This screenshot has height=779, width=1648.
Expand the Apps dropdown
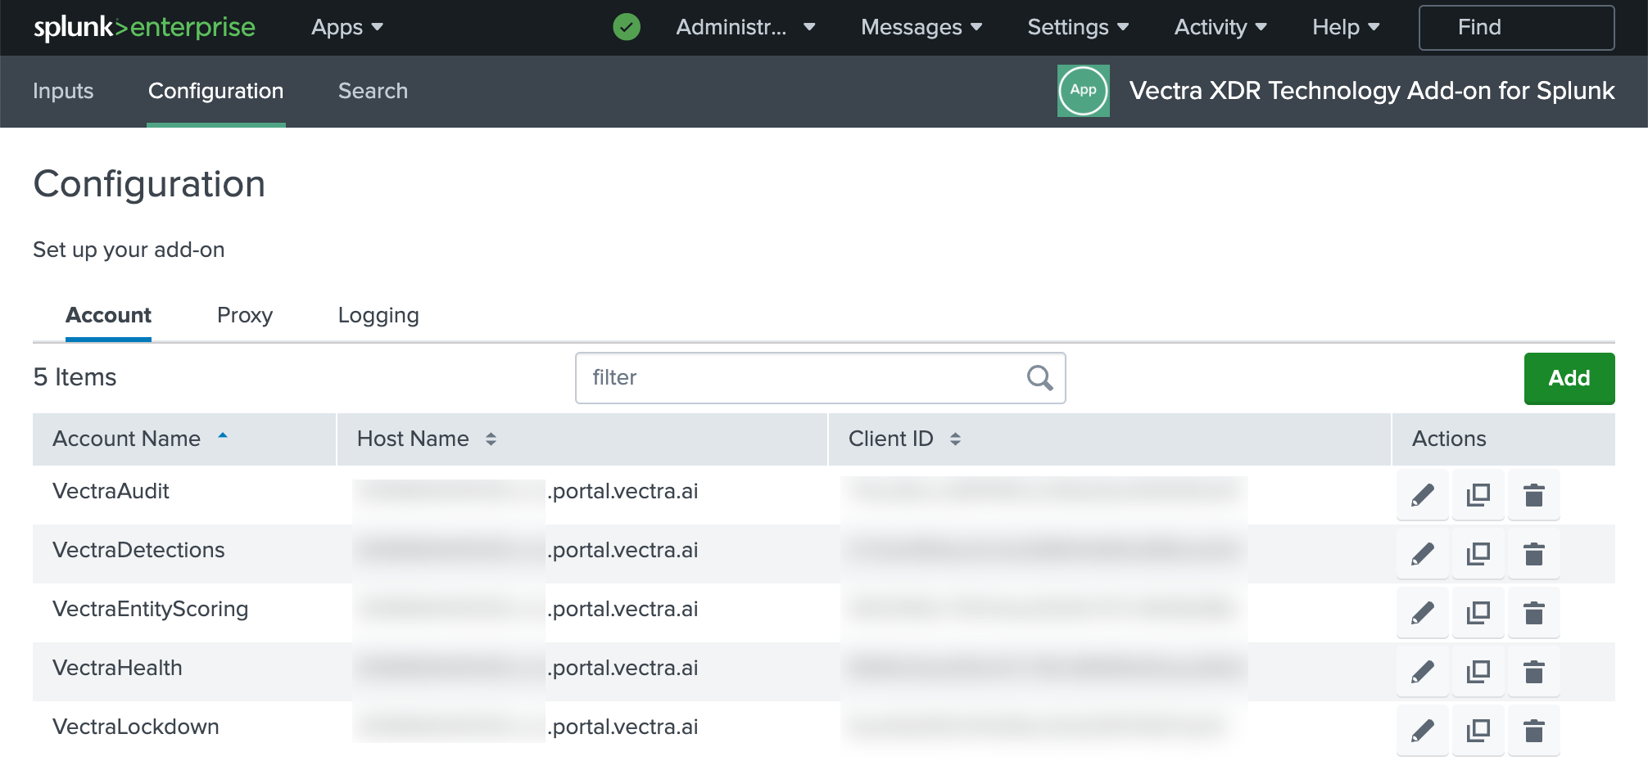pyautogui.click(x=346, y=27)
